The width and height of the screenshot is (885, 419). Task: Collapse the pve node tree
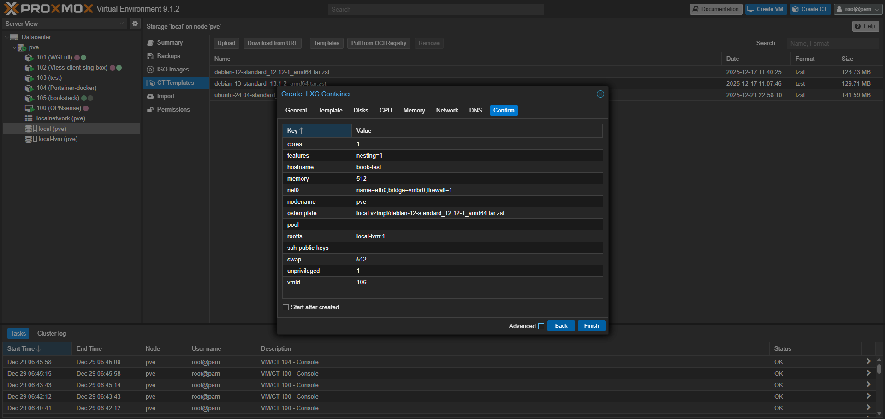pyautogui.click(x=14, y=47)
